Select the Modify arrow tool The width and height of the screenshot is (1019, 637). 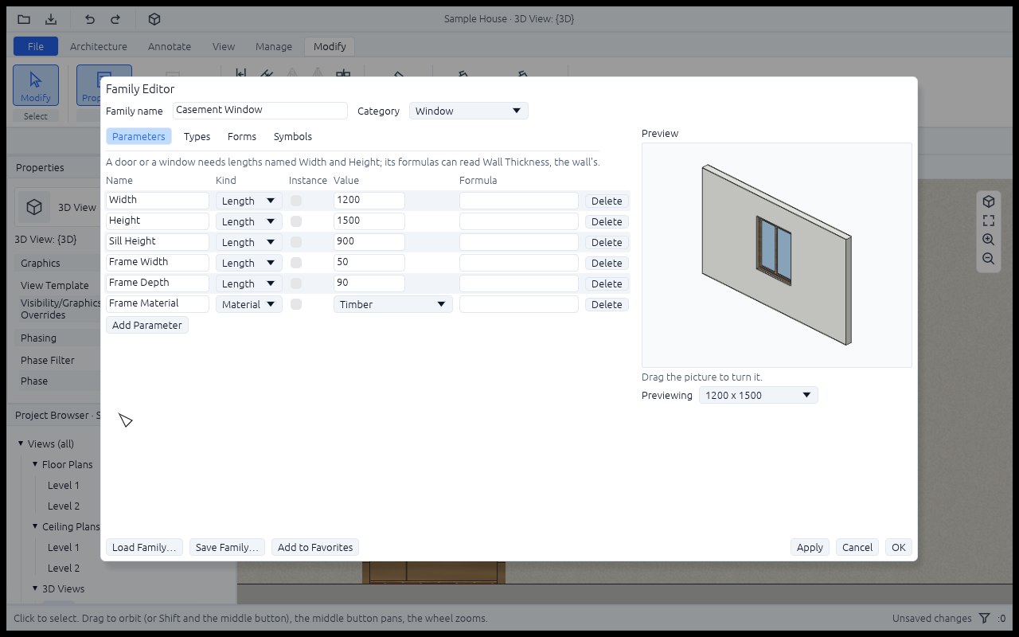tap(36, 85)
